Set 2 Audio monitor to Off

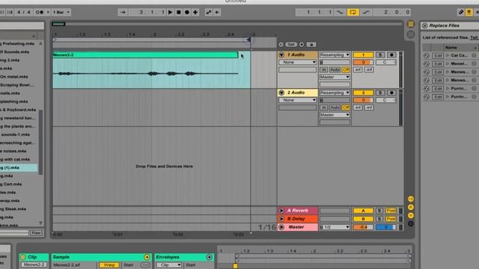point(346,108)
